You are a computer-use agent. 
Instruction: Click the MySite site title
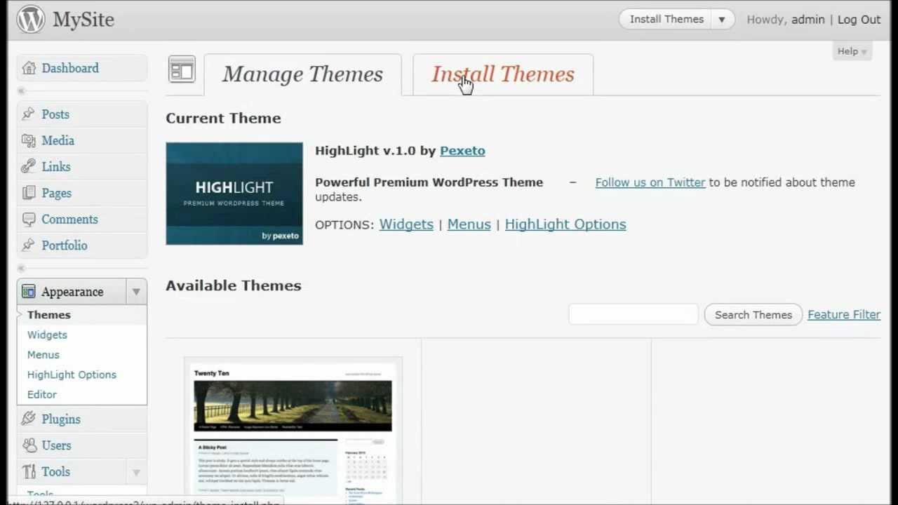pyautogui.click(x=83, y=20)
